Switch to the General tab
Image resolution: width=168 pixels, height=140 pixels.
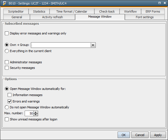pyautogui.click(x=17, y=17)
